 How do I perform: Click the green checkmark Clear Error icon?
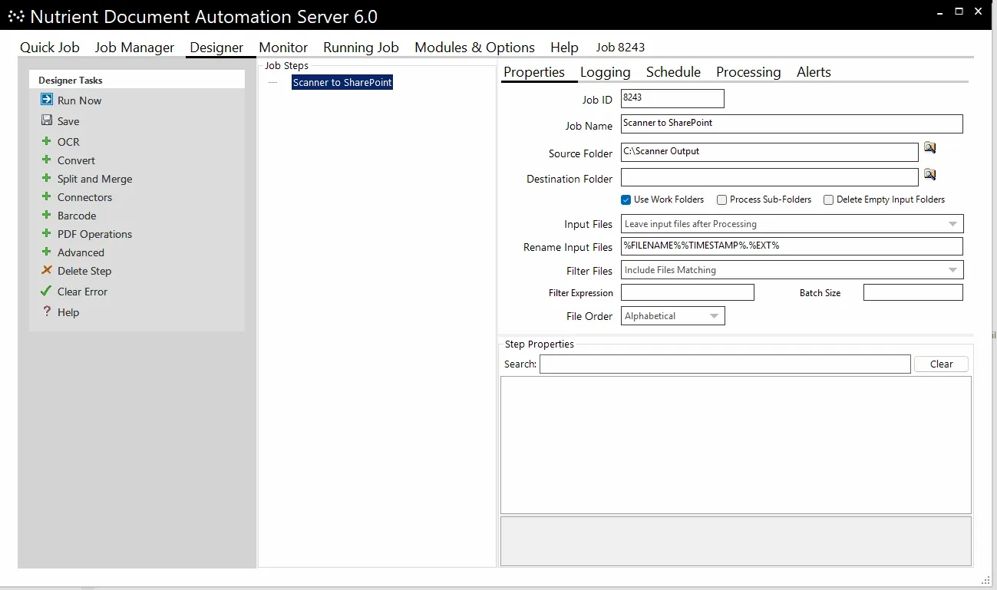[47, 291]
